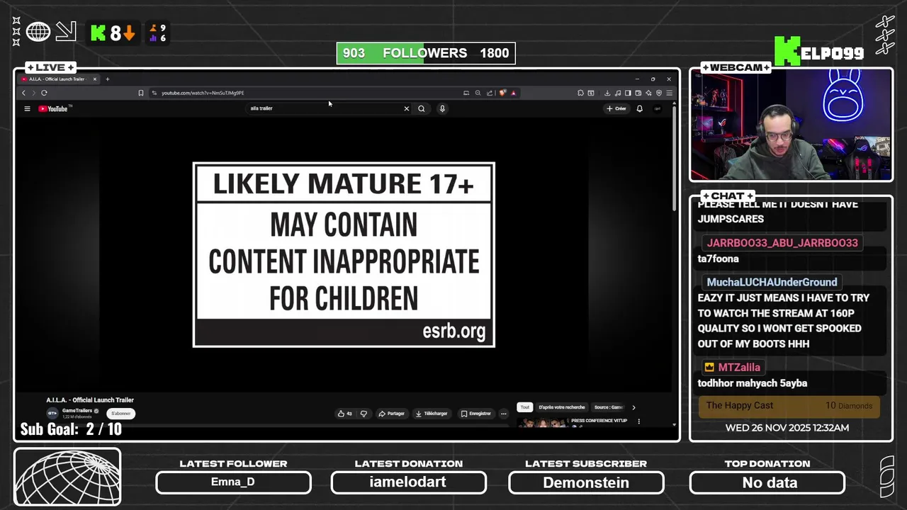Open the GameTrailers channel avatar

(x=52, y=414)
